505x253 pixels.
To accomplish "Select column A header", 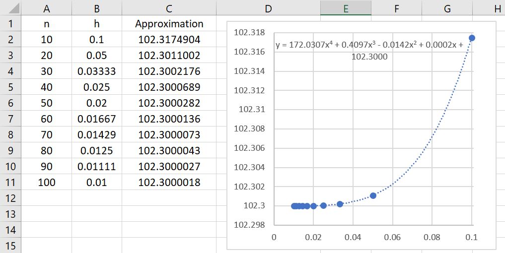I will [47, 8].
